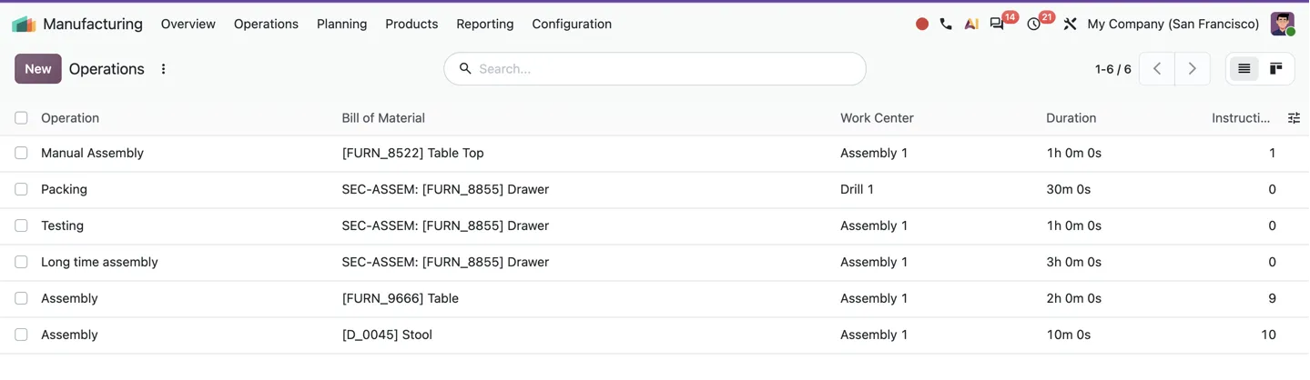Switch to list view
The image size is (1310, 380).
coord(1244,69)
